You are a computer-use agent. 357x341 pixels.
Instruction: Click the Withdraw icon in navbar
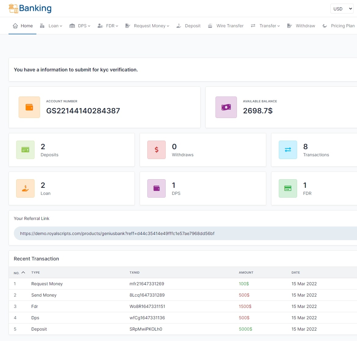(x=289, y=26)
